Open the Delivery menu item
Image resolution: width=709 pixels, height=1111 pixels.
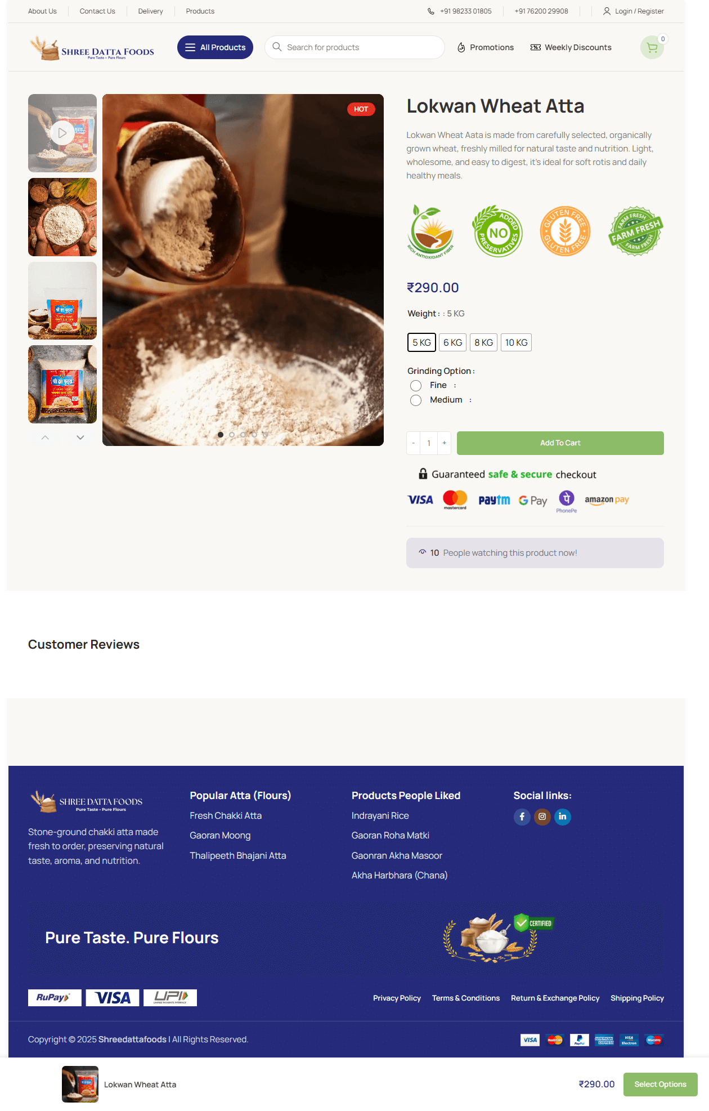150,11
